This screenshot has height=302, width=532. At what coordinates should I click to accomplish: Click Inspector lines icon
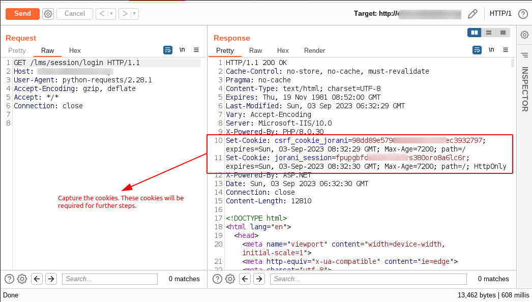(x=524, y=55)
